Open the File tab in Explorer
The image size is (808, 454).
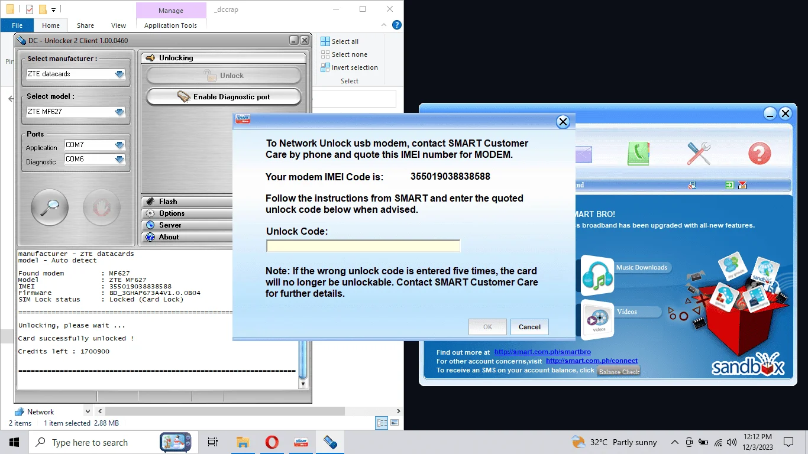pyautogui.click(x=17, y=25)
